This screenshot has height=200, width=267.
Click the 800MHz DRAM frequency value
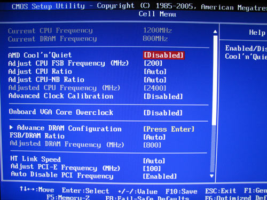[x=155, y=38]
